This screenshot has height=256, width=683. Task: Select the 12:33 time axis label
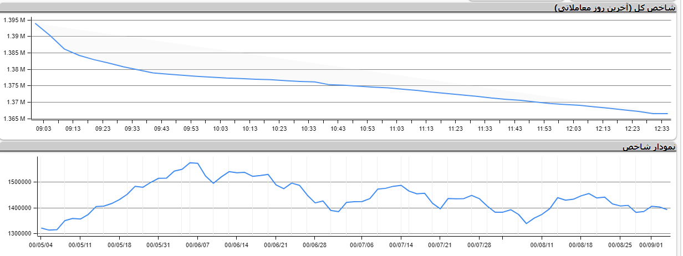[662, 129]
